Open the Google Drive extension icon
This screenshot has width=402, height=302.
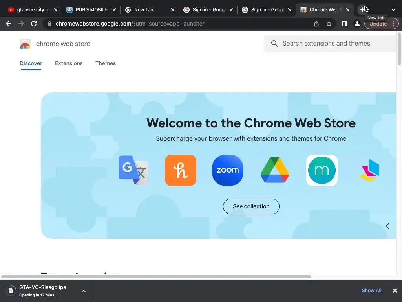(x=274, y=170)
